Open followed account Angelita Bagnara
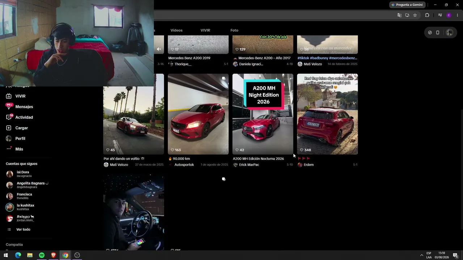Viewport: 463px width, 260px height. point(27,185)
